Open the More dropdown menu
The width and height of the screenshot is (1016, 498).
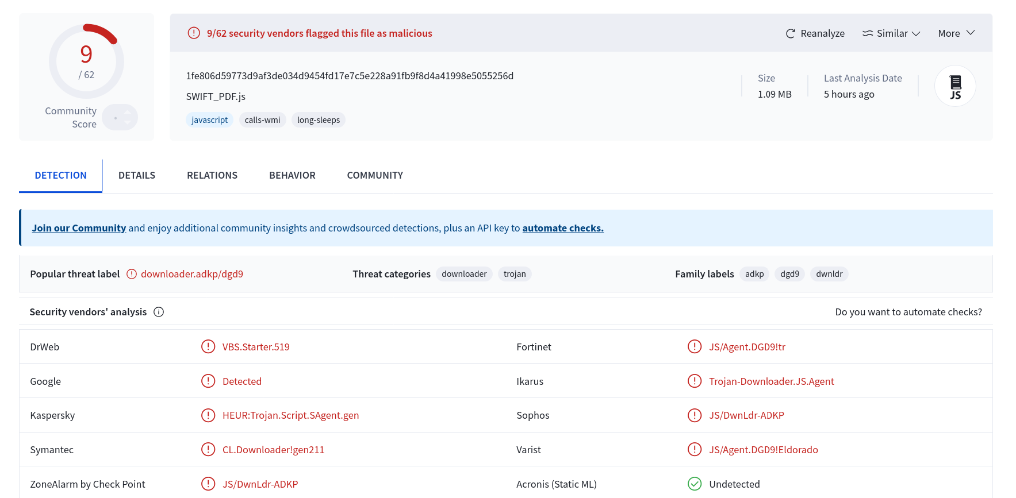tap(956, 33)
